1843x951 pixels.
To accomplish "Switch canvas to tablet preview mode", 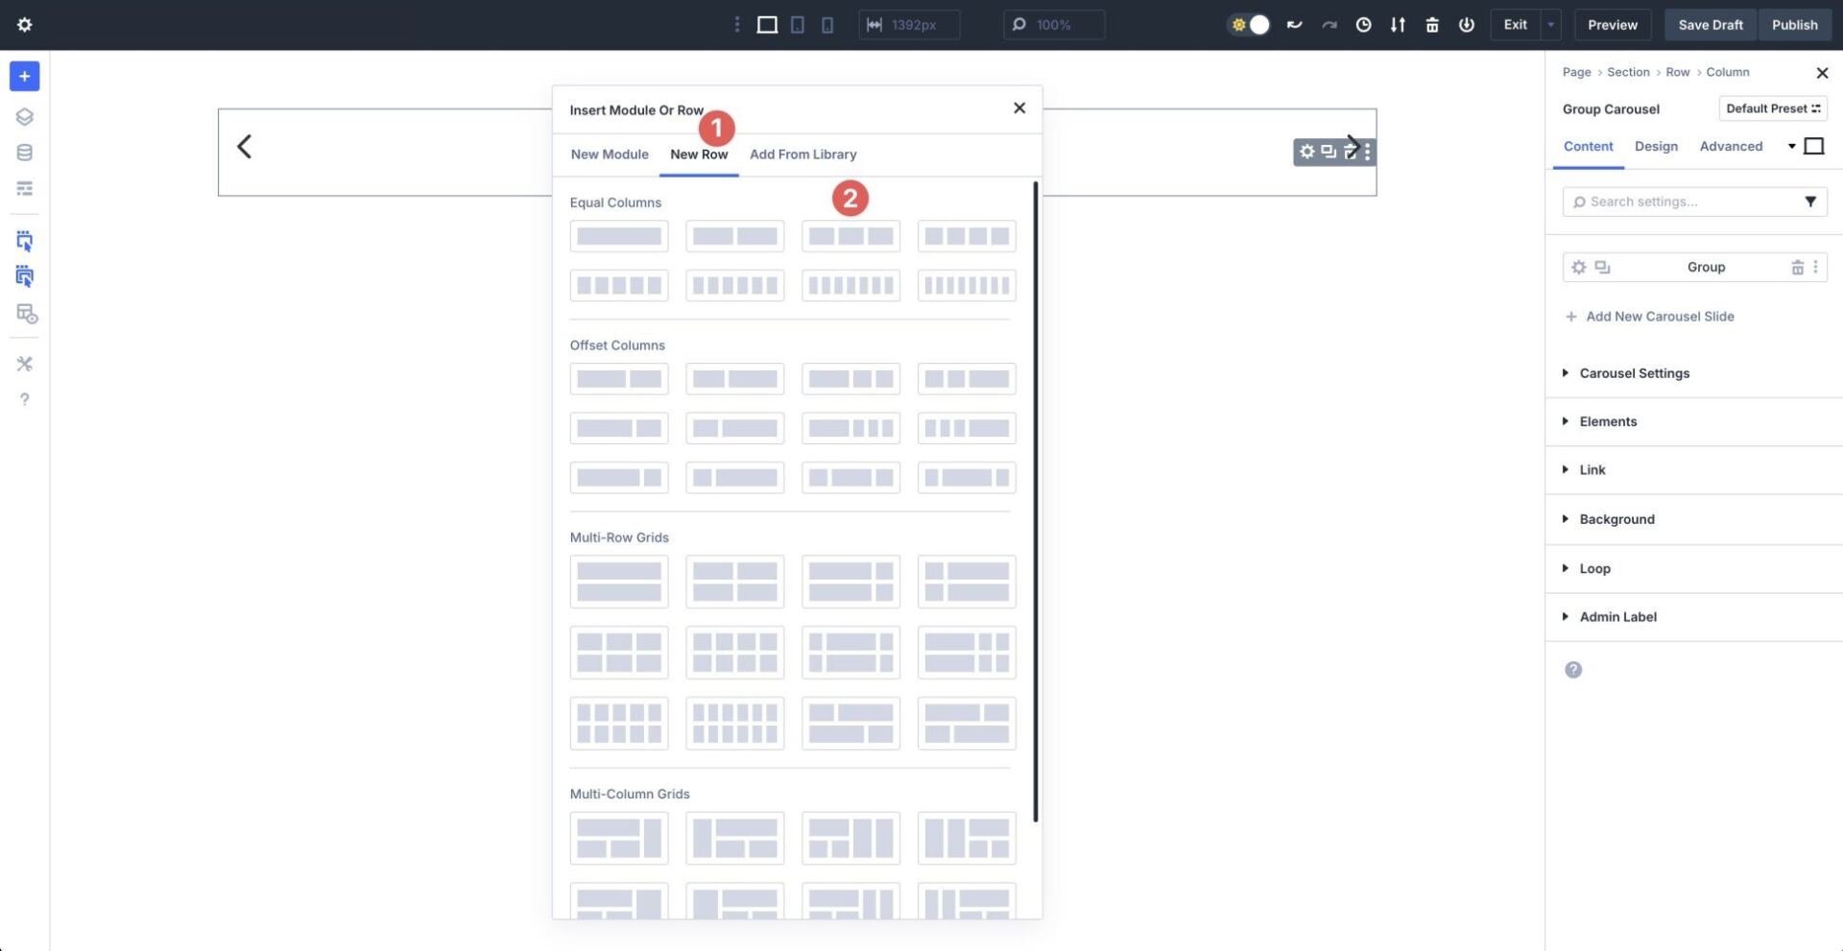I will [x=798, y=25].
